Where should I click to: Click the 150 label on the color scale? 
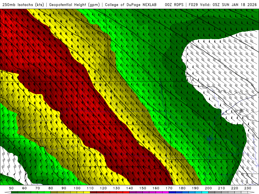(x=143, y=188)
